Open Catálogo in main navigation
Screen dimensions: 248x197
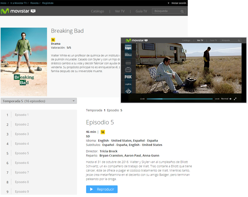(x=97, y=11)
